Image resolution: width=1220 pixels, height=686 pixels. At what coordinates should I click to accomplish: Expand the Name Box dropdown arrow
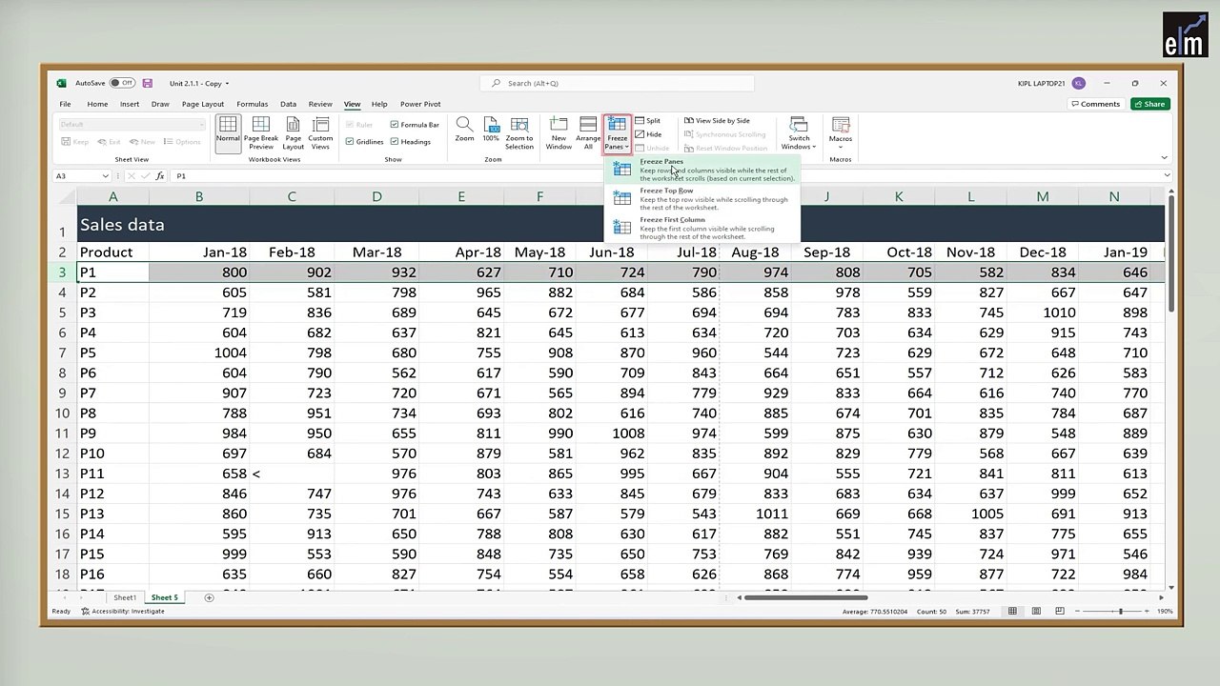tap(106, 176)
